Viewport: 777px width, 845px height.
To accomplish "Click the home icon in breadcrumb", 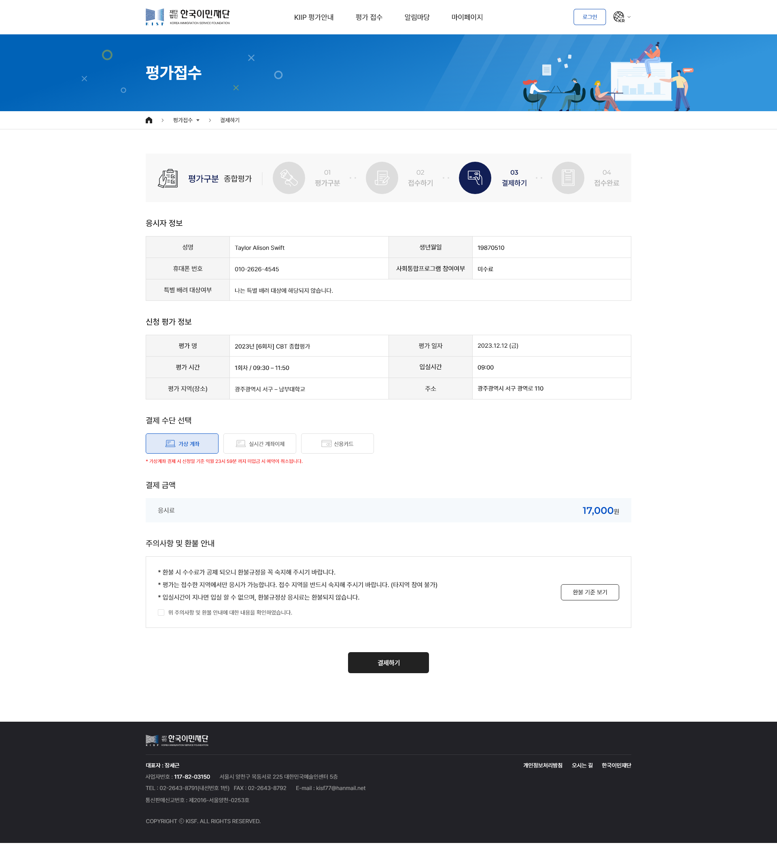I will (149, 120).
